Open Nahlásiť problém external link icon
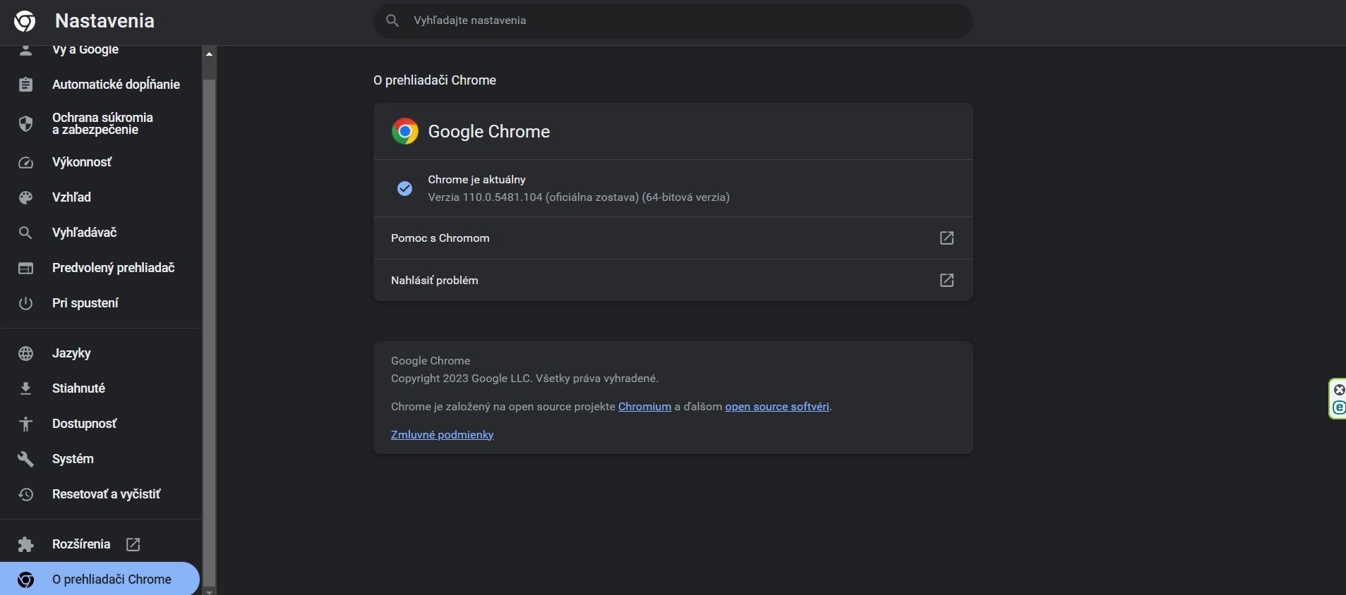 pos(947,281)
